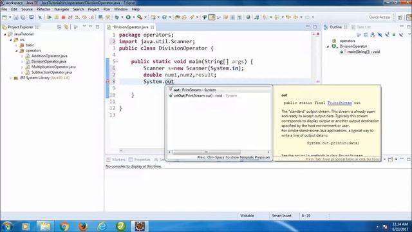Switch to the Markers tab
This screenshot has width=412, height=232.
[x=116, y=160]
